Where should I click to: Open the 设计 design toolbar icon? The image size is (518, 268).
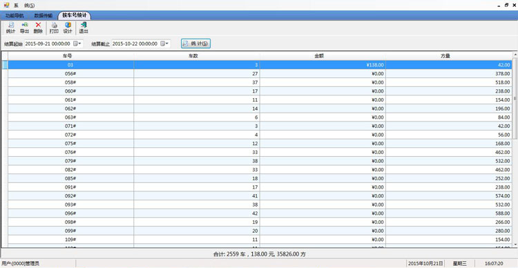point(68,28)
